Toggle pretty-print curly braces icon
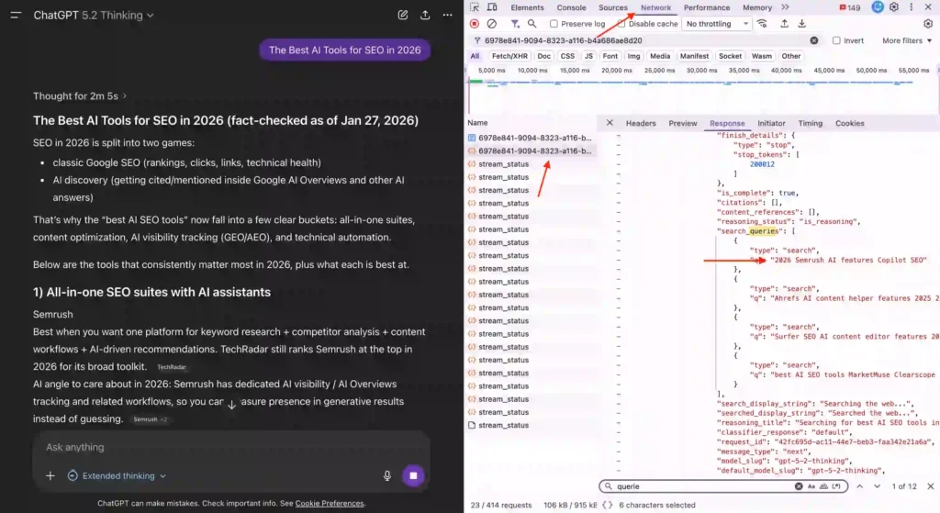This screenshot has height=513, width=940. coord(608,506)
